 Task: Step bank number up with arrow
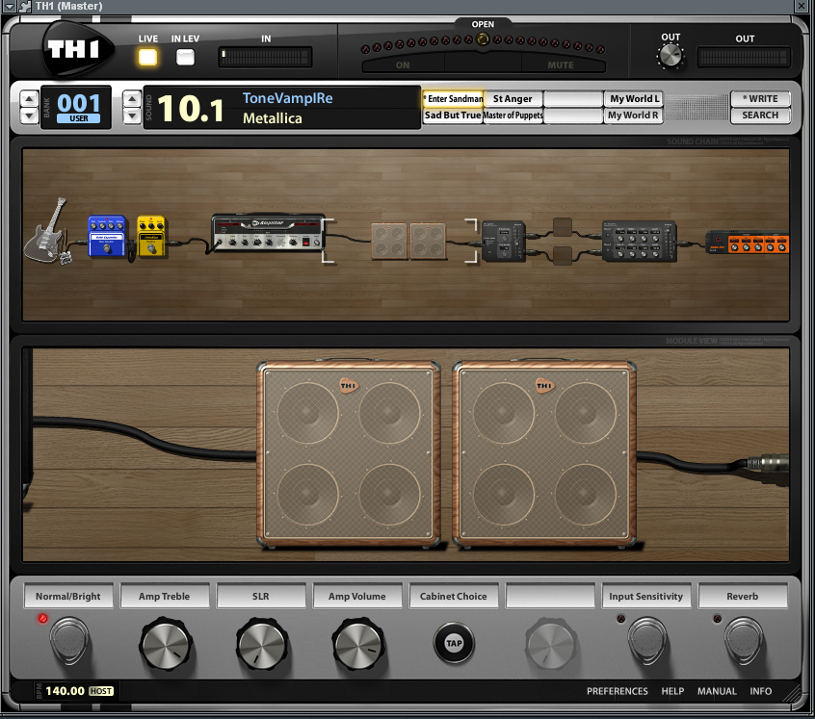[28, 98]
